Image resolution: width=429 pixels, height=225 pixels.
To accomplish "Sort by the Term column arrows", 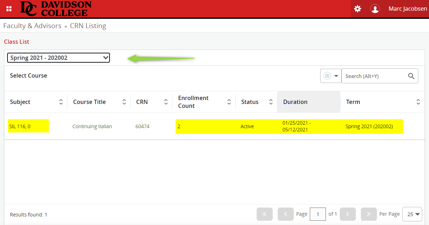I will pyautogui.click(x=418, y=102).
